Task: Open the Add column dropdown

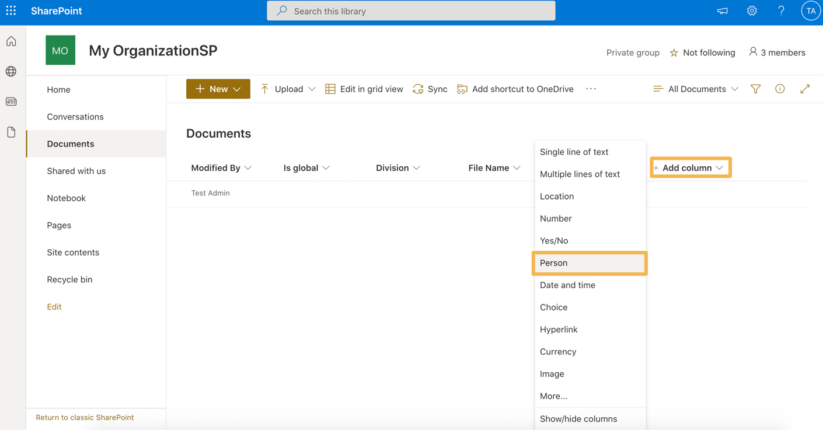Action: 691,167
